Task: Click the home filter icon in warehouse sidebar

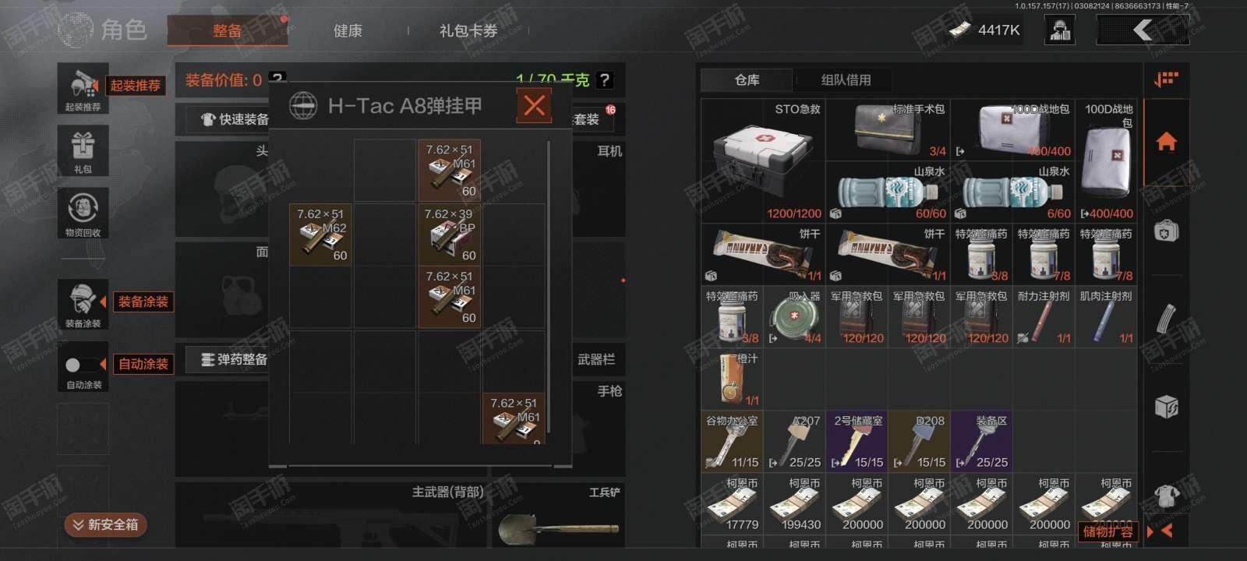Action: click(1166, 142)
